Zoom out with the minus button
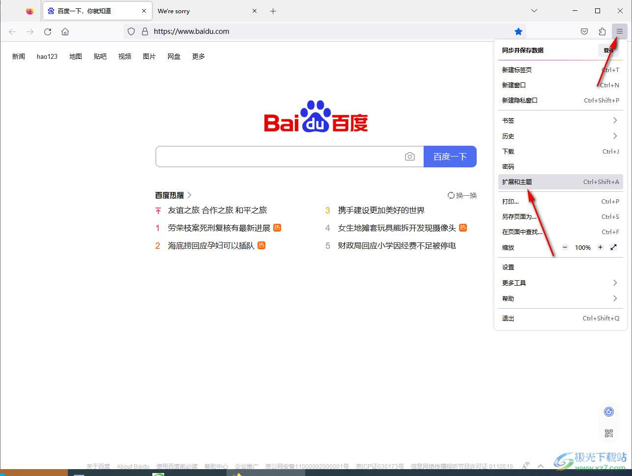Image resolution: width=632 pixels, height=476 pixels. (x=565, y=247)
